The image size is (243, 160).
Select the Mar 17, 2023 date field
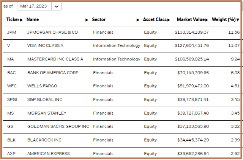pos(34,6)
